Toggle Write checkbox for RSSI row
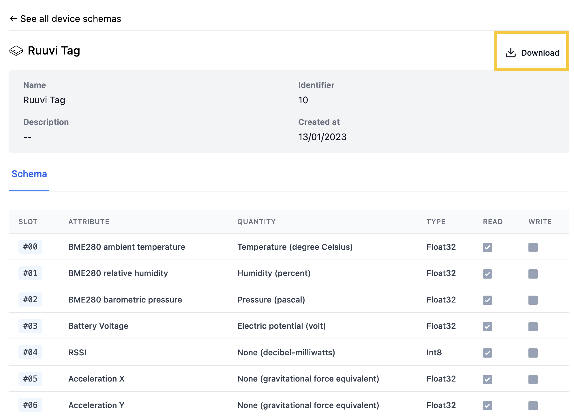This screenshot has height=417, width=574. (533, 353)
